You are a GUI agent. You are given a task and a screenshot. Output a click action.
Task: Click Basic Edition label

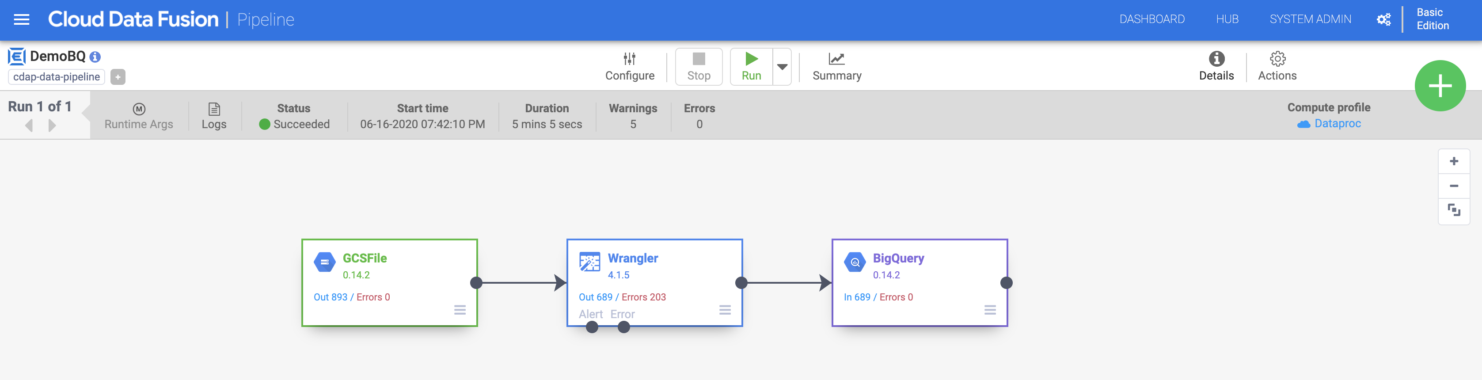(x=1432, y=19)
